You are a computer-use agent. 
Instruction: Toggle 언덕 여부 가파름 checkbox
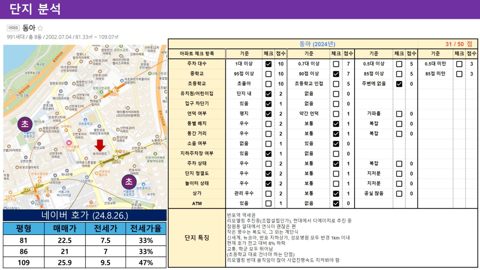tap(399, 114)
